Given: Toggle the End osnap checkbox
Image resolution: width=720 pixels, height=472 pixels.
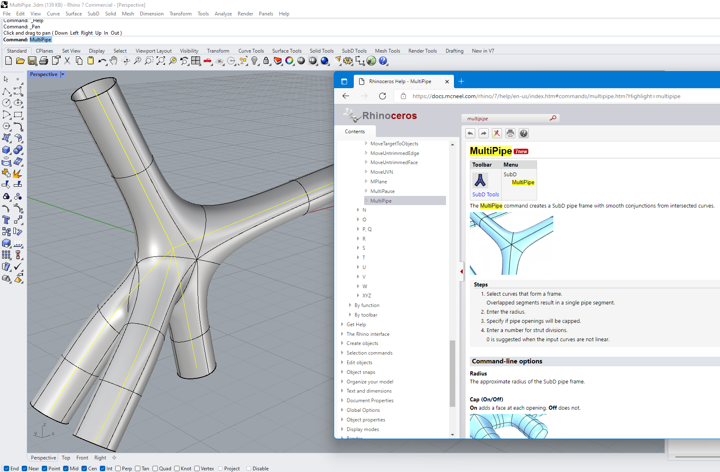Looking at the screenshot, I should 7,469.
